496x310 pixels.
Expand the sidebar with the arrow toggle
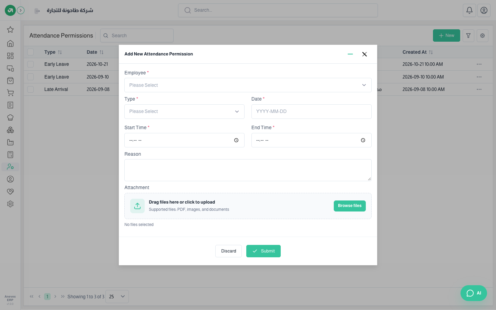21,10
